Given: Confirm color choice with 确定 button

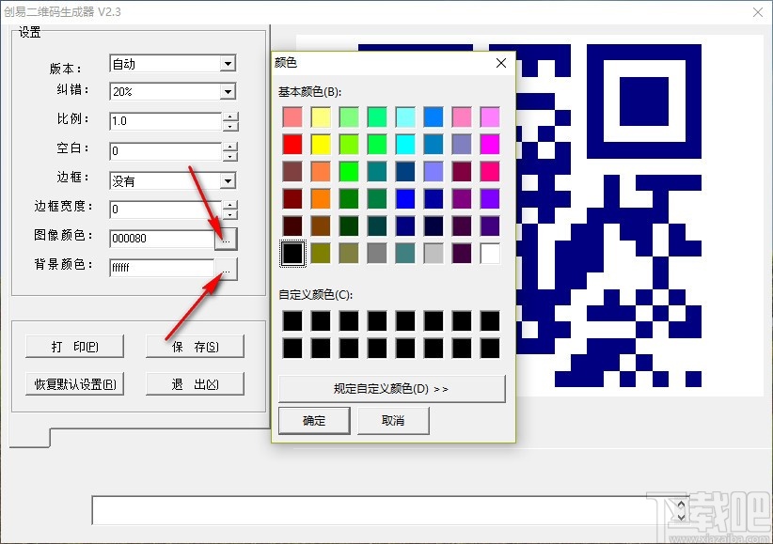Looking at the screenshot, I should click(x=314, y=421).
